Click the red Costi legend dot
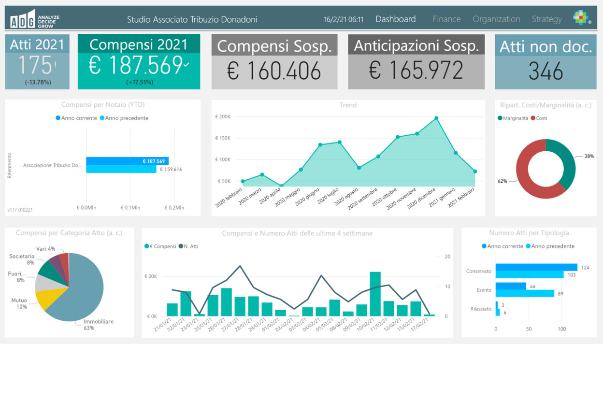The image size is (603, 402). (533, 118)
